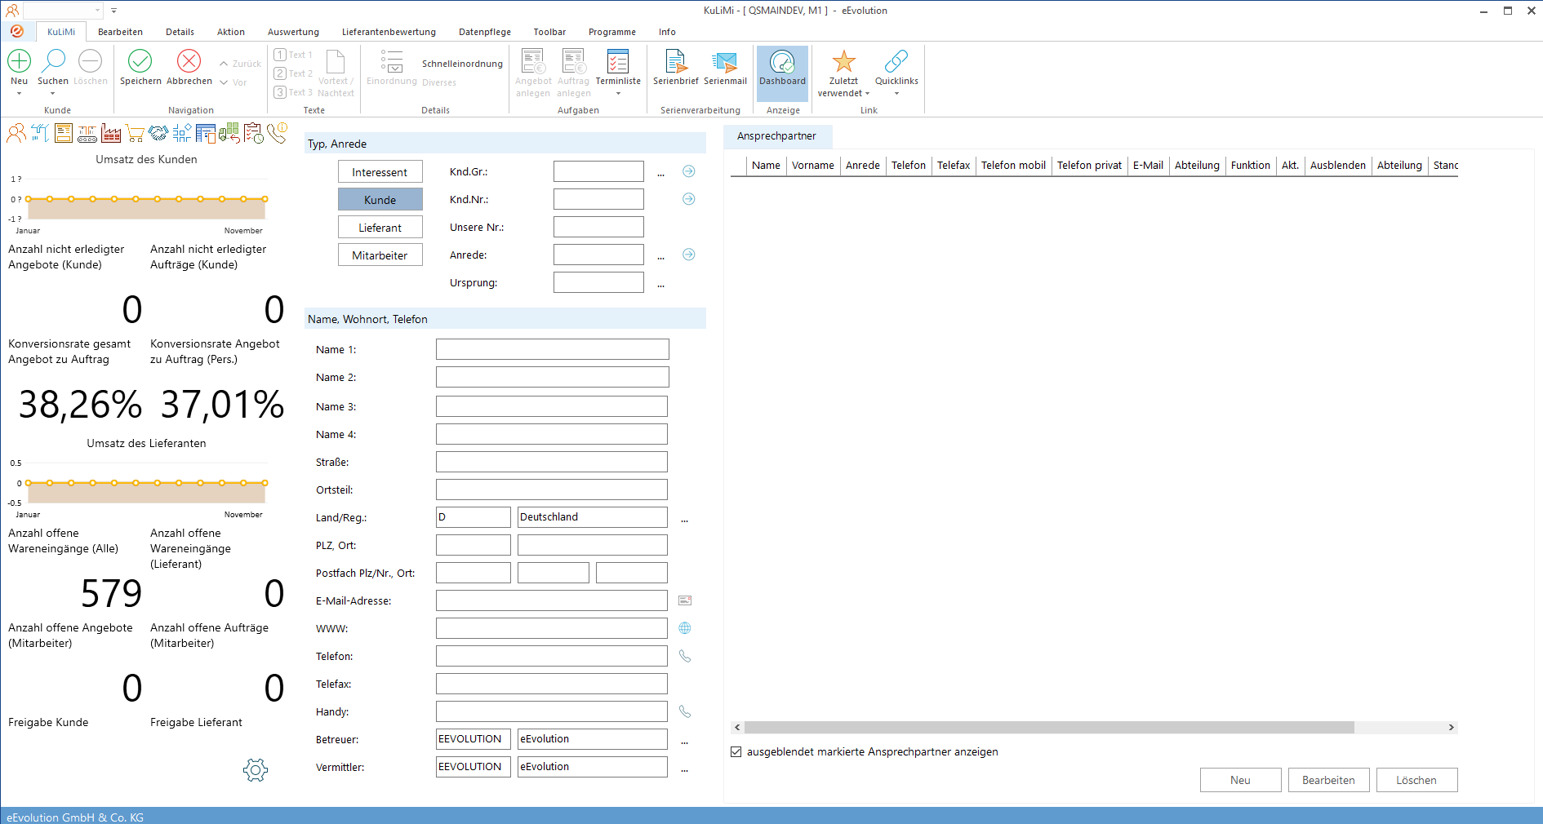Open the quick access combo box in title bar
1543x824 pixels.
tap(64, 11)
